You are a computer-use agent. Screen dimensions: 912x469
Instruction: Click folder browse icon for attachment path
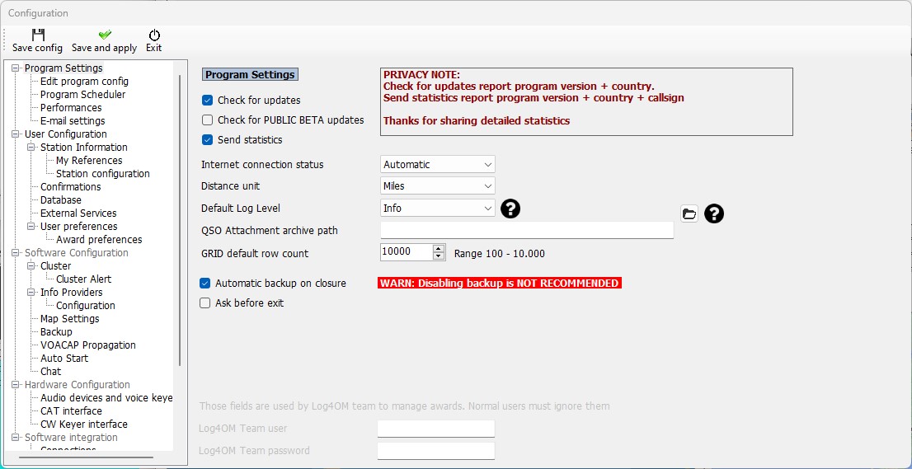689,213
